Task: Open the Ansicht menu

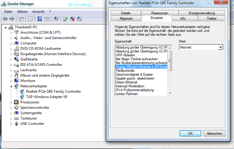Action: [x=38, y=12]
